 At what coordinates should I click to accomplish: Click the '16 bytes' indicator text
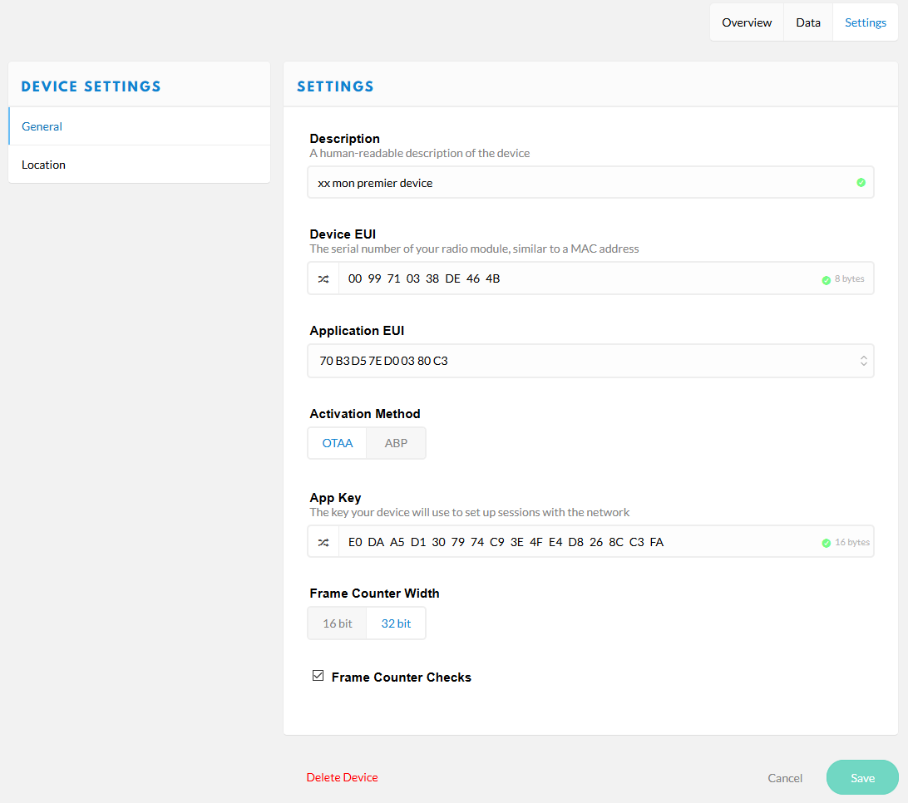pyautogui.click(x=852, y=543)
